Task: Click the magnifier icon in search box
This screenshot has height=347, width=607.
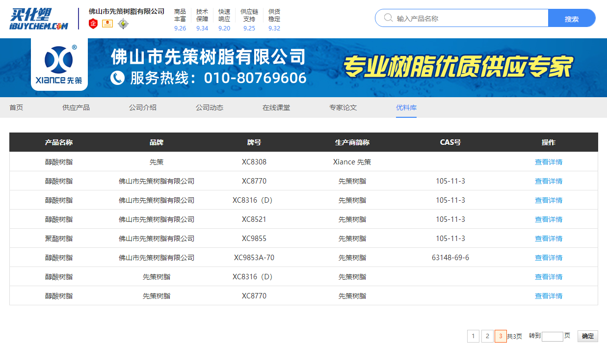Action: [388, 18]
